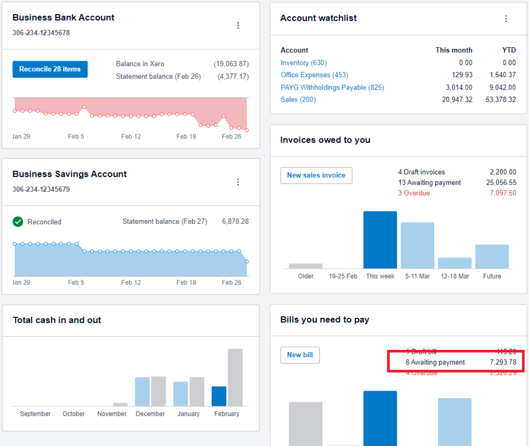Click the New sales invoice button
This screenshot has width=532, height=446.
[x=316, y=175]
